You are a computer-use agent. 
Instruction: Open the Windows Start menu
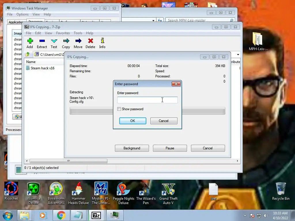click(x=7, y=215)
